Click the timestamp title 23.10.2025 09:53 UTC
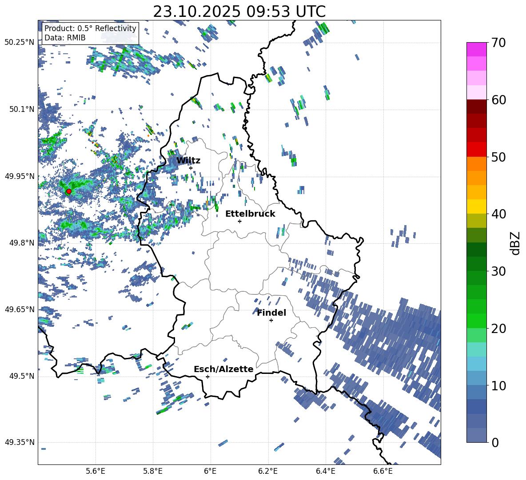The height and width of the screenshot is (480, 526). click(x=239, y=12)
